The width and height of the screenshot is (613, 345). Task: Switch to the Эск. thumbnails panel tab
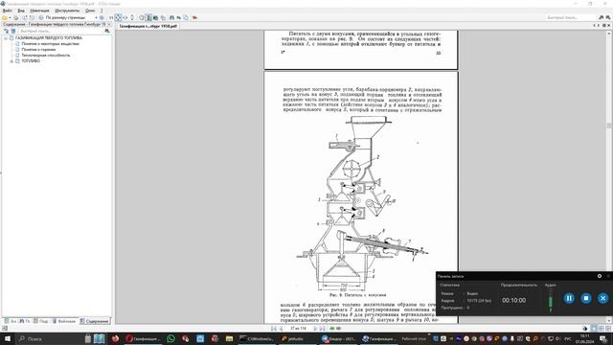point(11,321)
